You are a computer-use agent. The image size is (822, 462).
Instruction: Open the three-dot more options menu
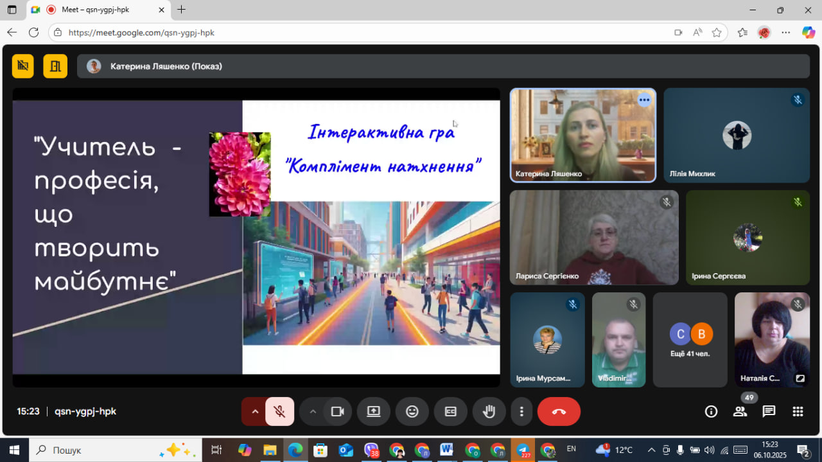pos(521,412)
